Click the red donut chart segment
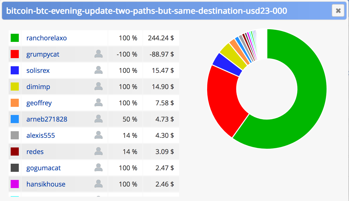 224,102
